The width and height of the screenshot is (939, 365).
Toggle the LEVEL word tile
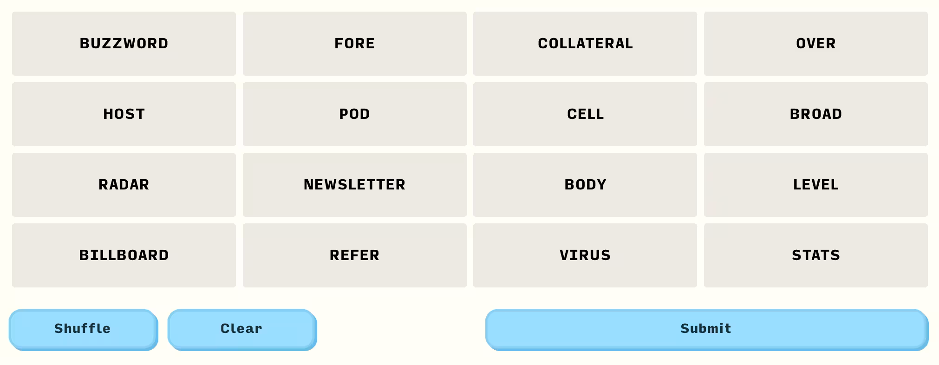[x=815, y=185]
